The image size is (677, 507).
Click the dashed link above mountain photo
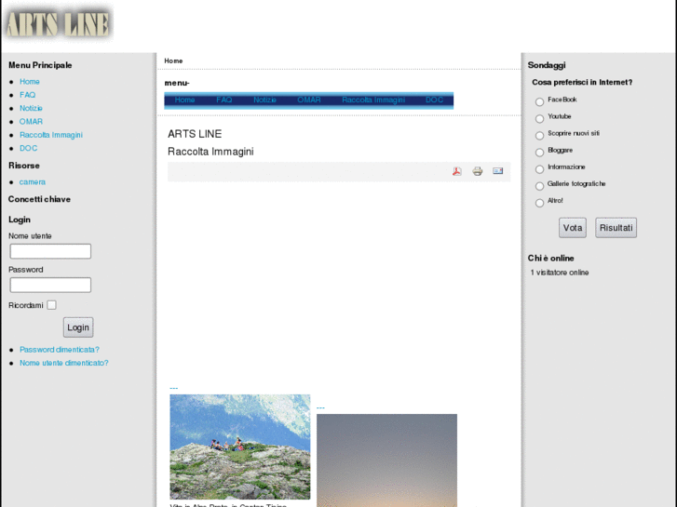point(173,388)
